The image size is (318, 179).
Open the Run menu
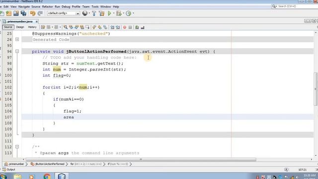(x=58, y=6)
